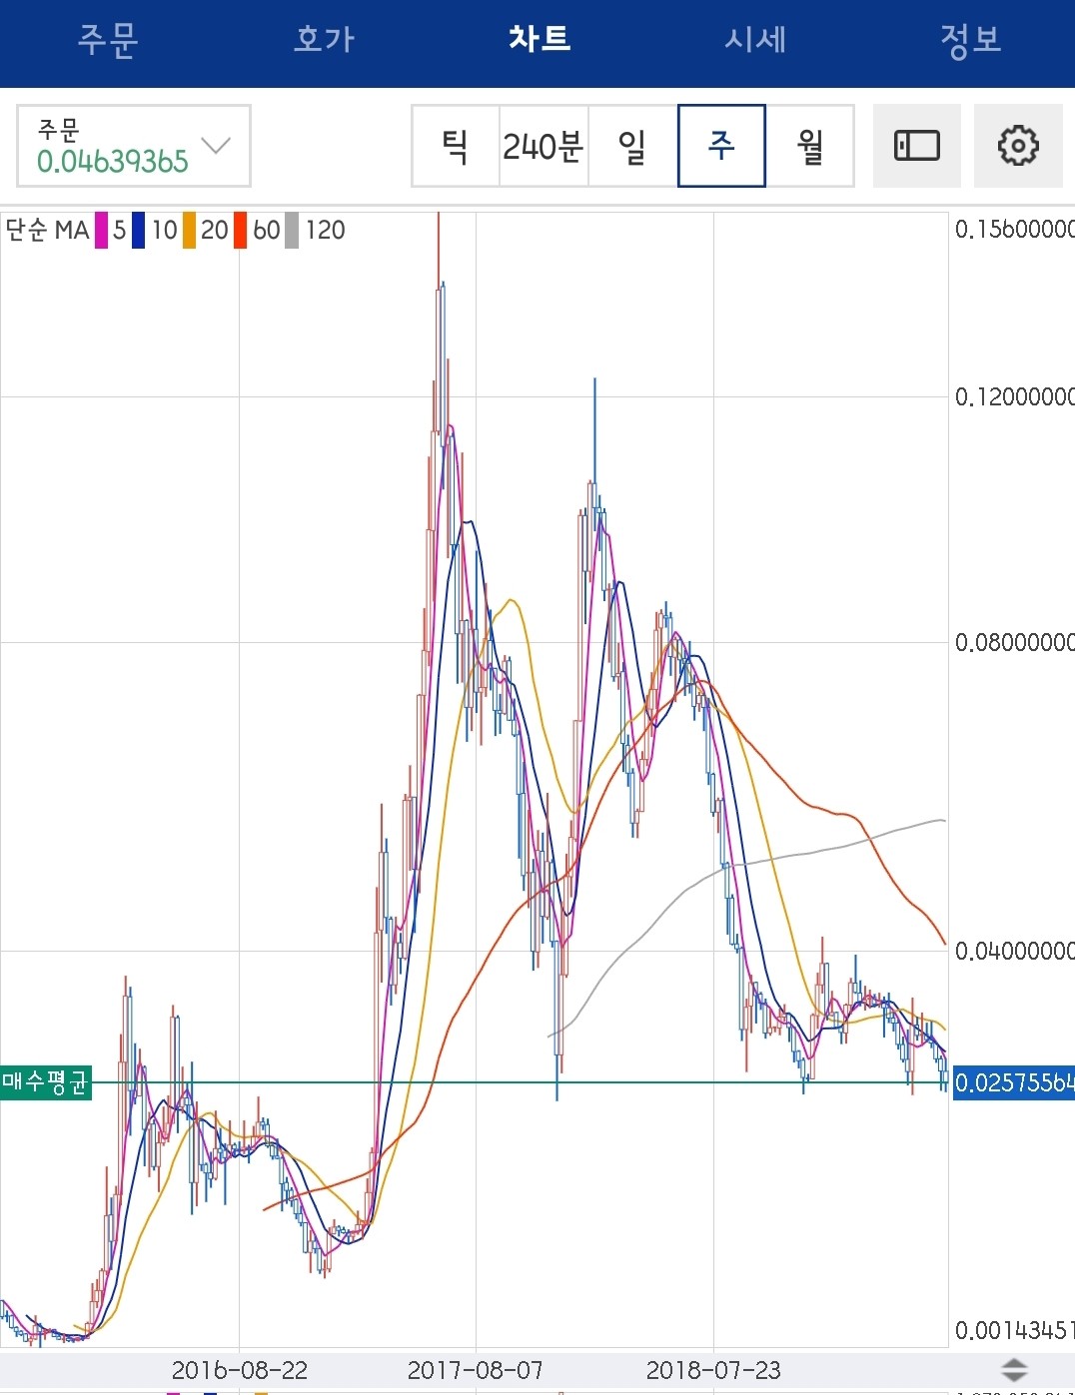Screen dimensions: 1075x1395
Task: Click the gray MA 120 color swatch
Action: [x=292, y=231]
